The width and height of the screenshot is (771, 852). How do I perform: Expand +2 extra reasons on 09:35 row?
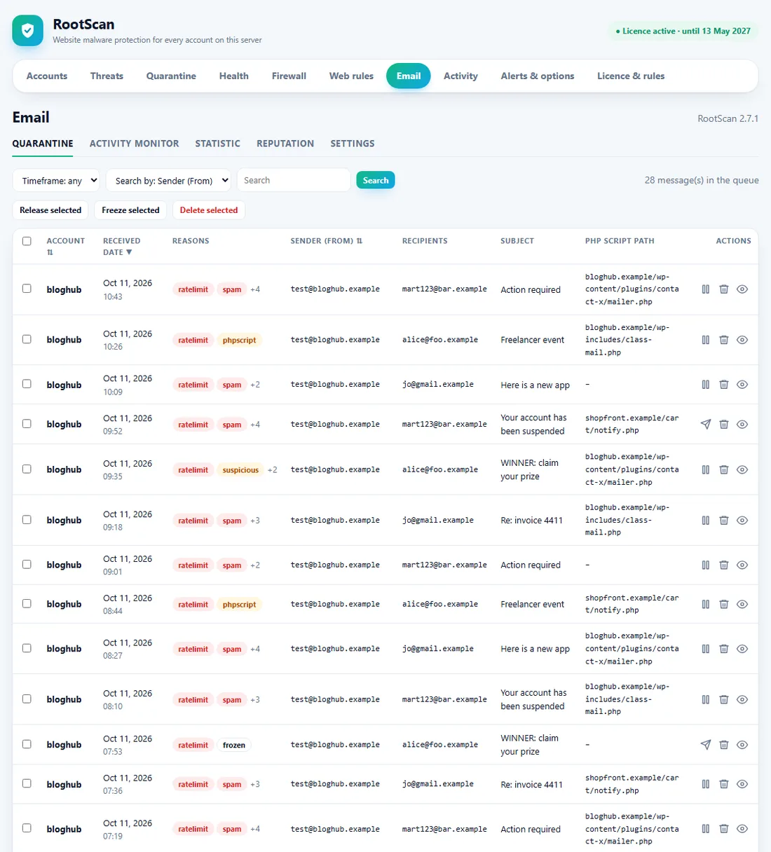(x=272, y=470)
